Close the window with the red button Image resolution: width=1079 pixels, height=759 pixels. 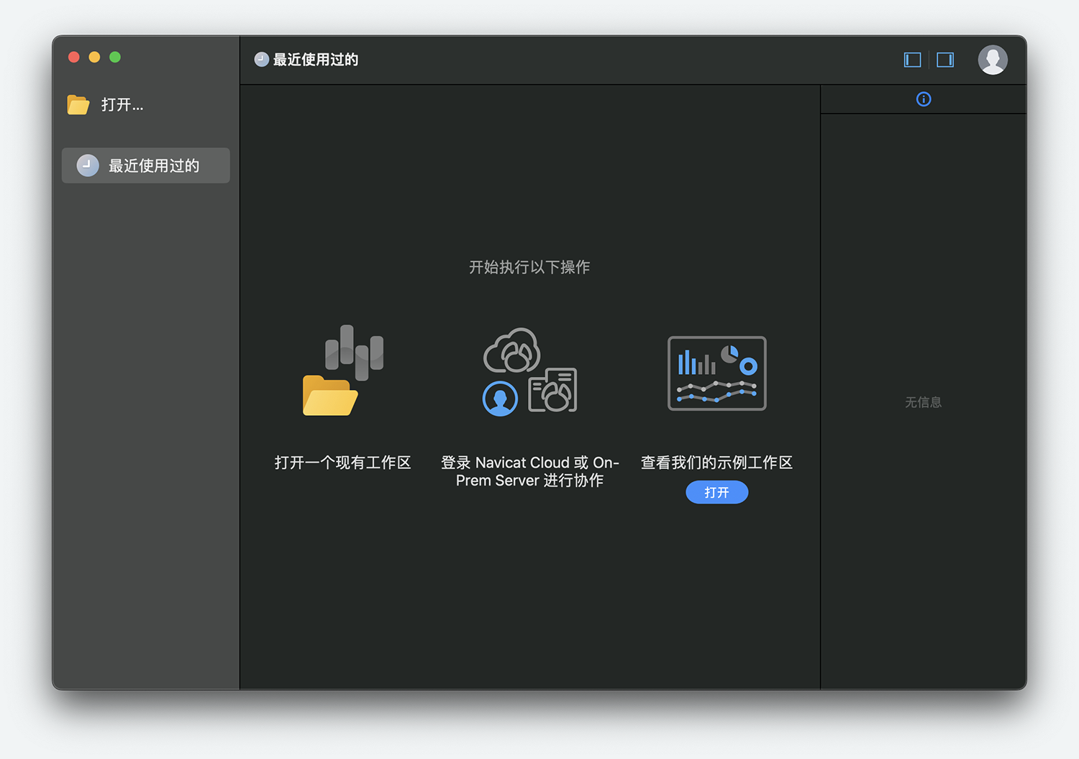coord(73,57)
